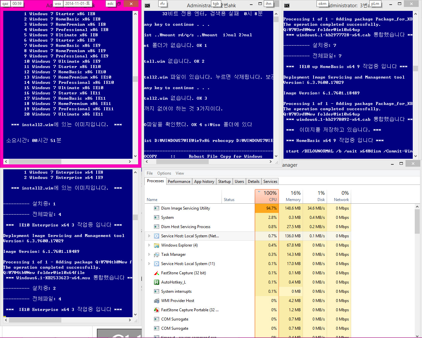Sort processes by the Name column

tap(183, 196)
